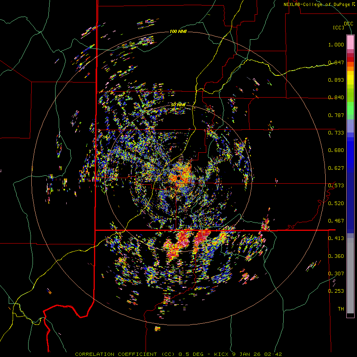Click the TH threshold label
Image resolution: width=357 pixels, height=357 pixels.
[341, 309]
